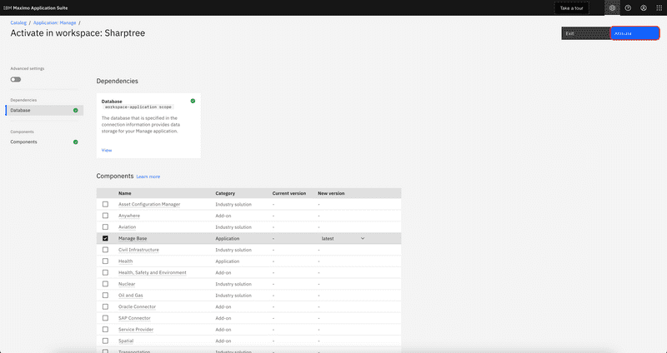Check the Nuclear component checkbox
Image resolution: width=667 pixels, height=353 pixels.
tap(105, 284)
